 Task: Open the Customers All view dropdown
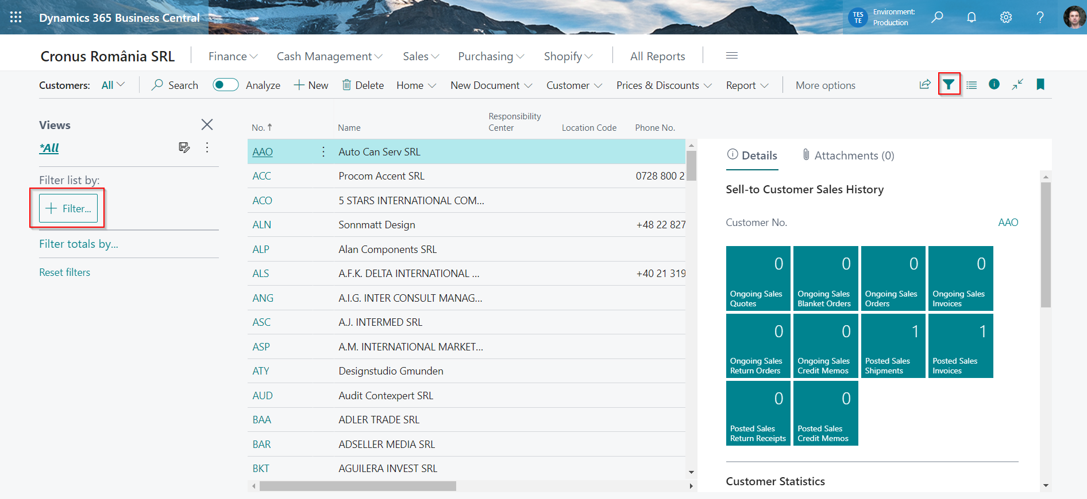click(x=113, y=85)
